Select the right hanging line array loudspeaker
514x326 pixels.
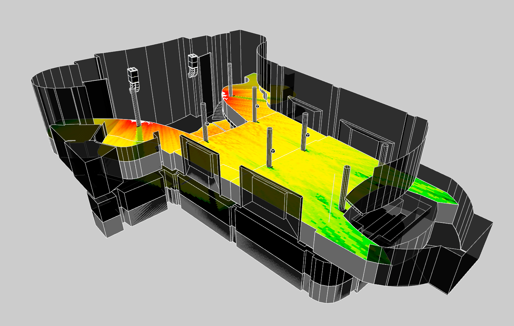click(193, 65)
